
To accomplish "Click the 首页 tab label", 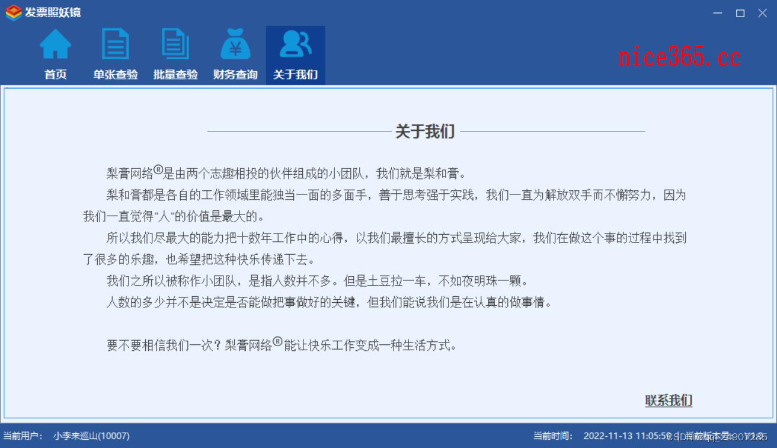I will click(x=56, y=75).
